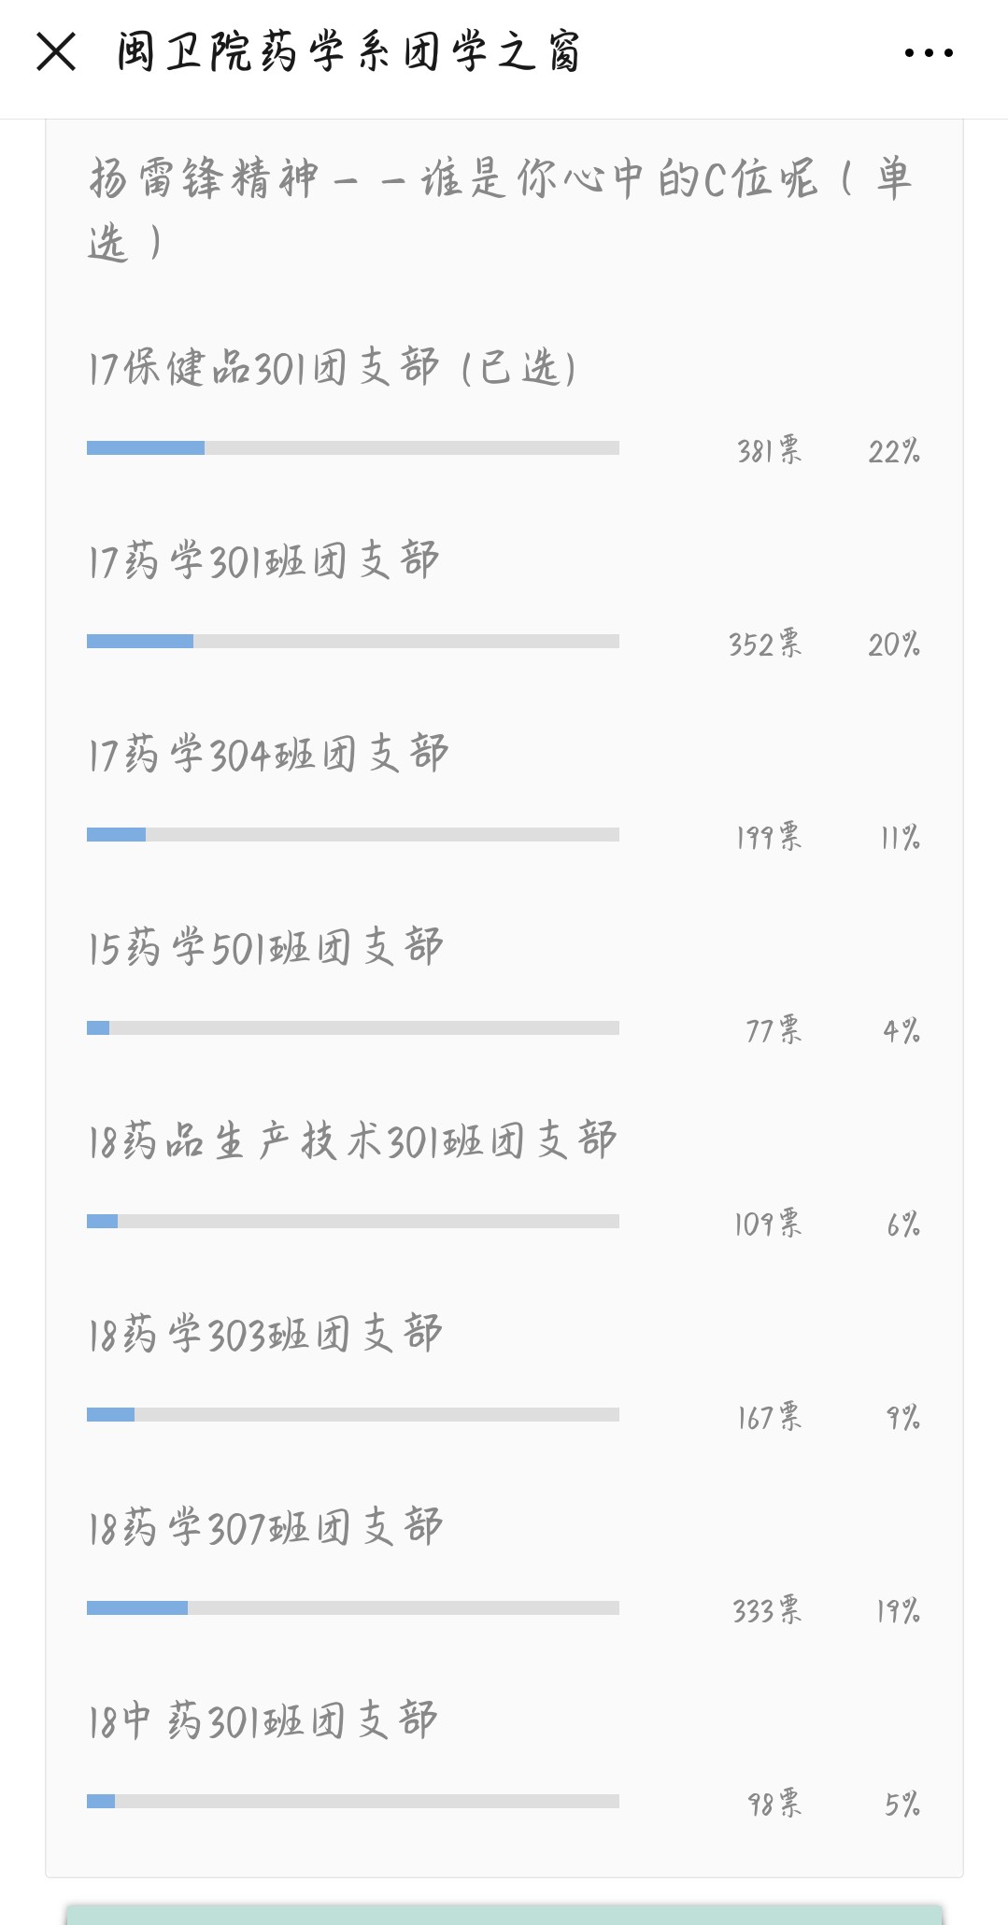Tap the 381票 vote count

point(769,451)
